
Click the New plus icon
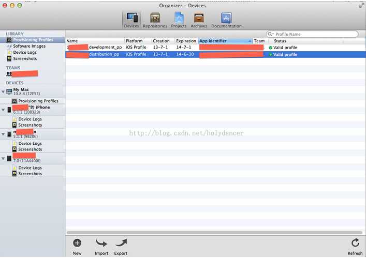click(77, 243)
